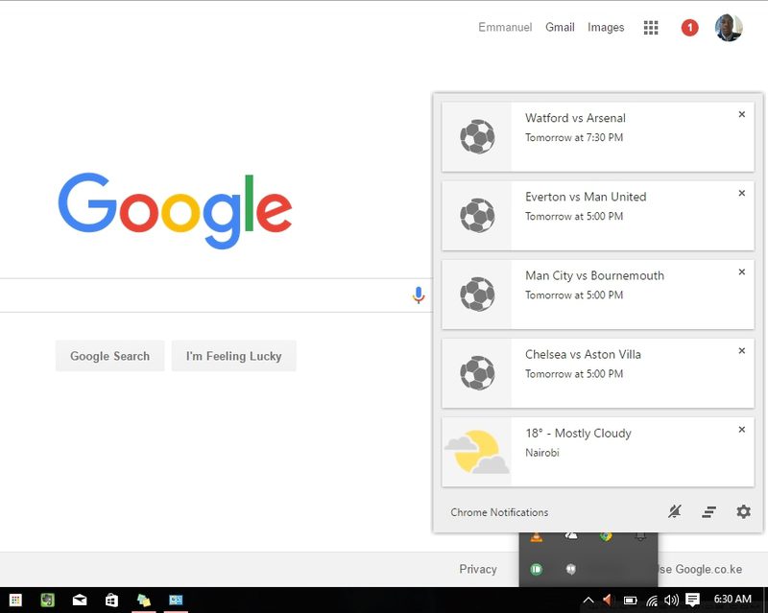Clear all notifications with the stacked lines icon

tap(708, 512)
